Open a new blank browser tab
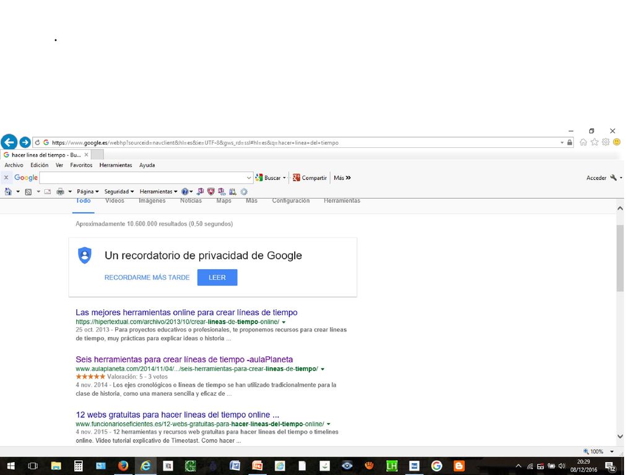The height and width of the screenshot is (475, 634). (x=97, y=155)
